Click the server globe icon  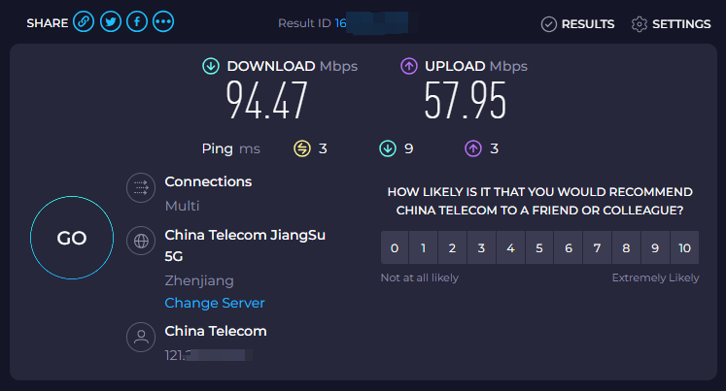tap(141, 241)
